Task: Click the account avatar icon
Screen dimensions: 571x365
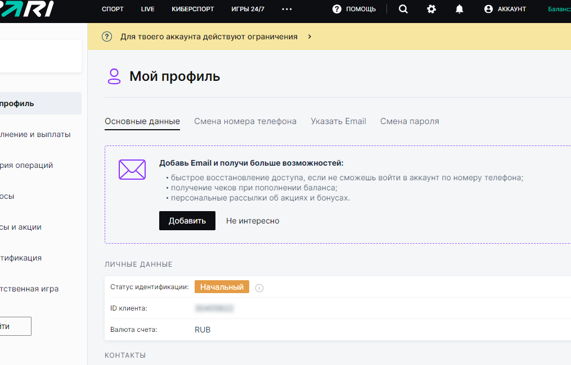Action: (488, 9)
